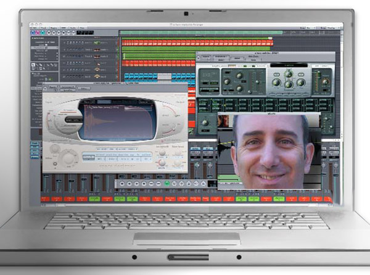The height and width of the screenshot is (275, 370).
Task: Select the white region on the sixth track
Action: [165, 76]
